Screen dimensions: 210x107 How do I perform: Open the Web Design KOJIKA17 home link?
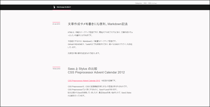click(64, 7)
